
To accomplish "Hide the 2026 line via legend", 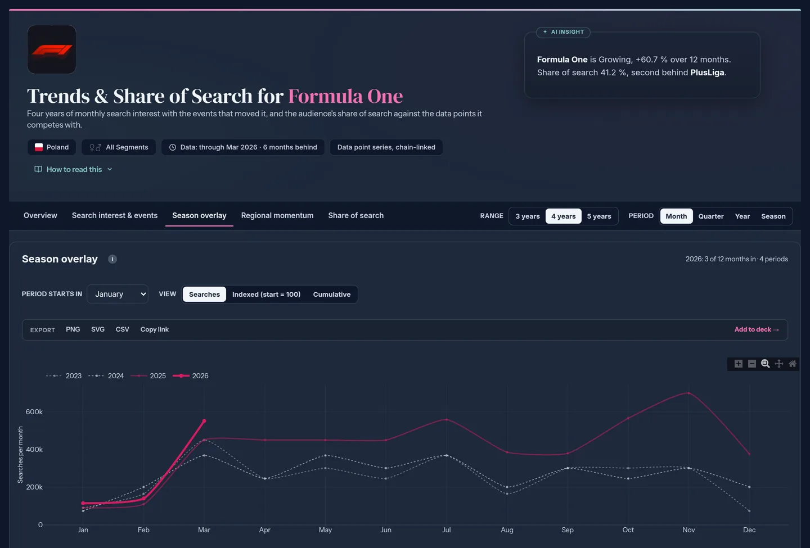I will tap(190, 376).
